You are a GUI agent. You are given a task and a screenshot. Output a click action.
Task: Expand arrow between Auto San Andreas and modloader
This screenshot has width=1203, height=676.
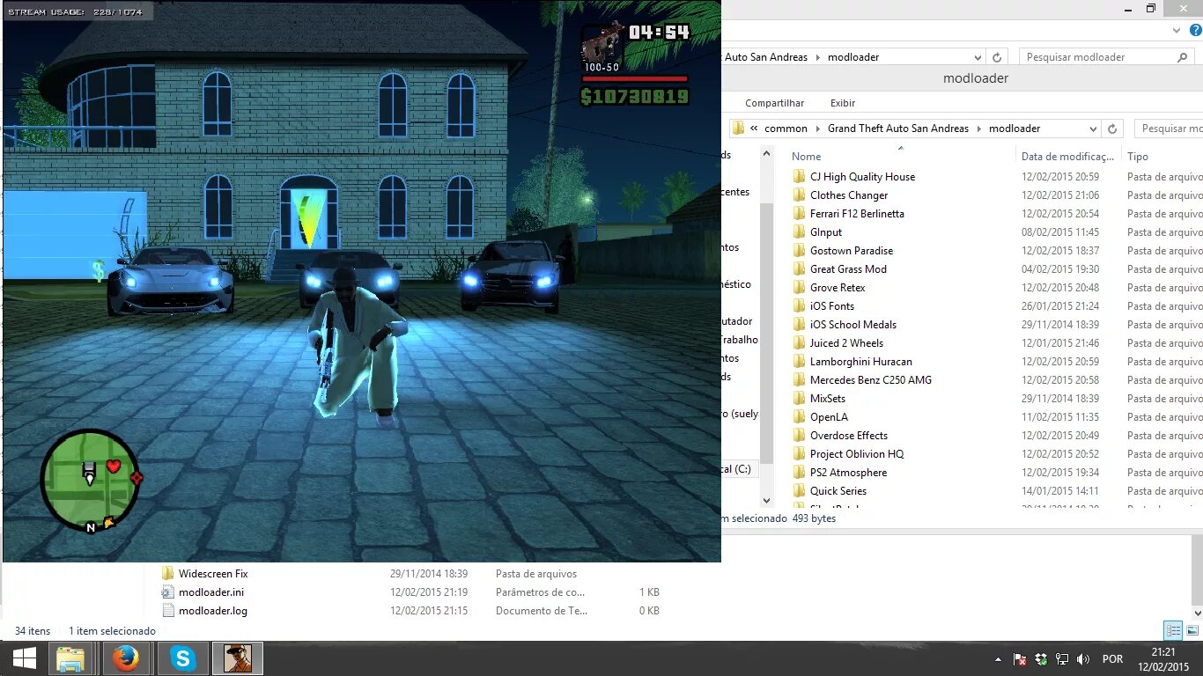click(817, 57)
